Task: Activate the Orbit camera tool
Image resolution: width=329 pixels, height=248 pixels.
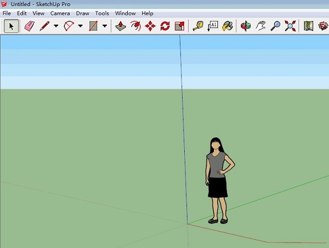Action: pos(246,26)
